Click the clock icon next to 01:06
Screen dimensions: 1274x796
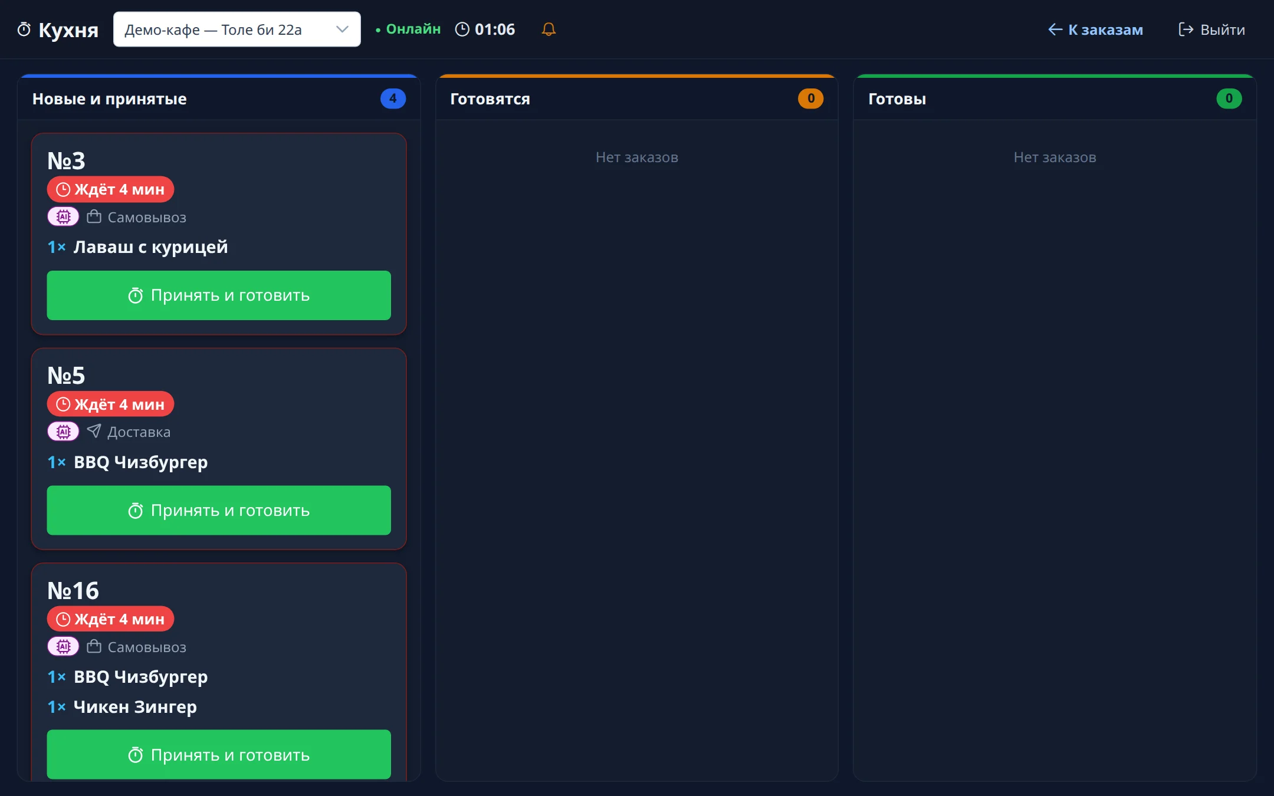[x=462, y=29]
